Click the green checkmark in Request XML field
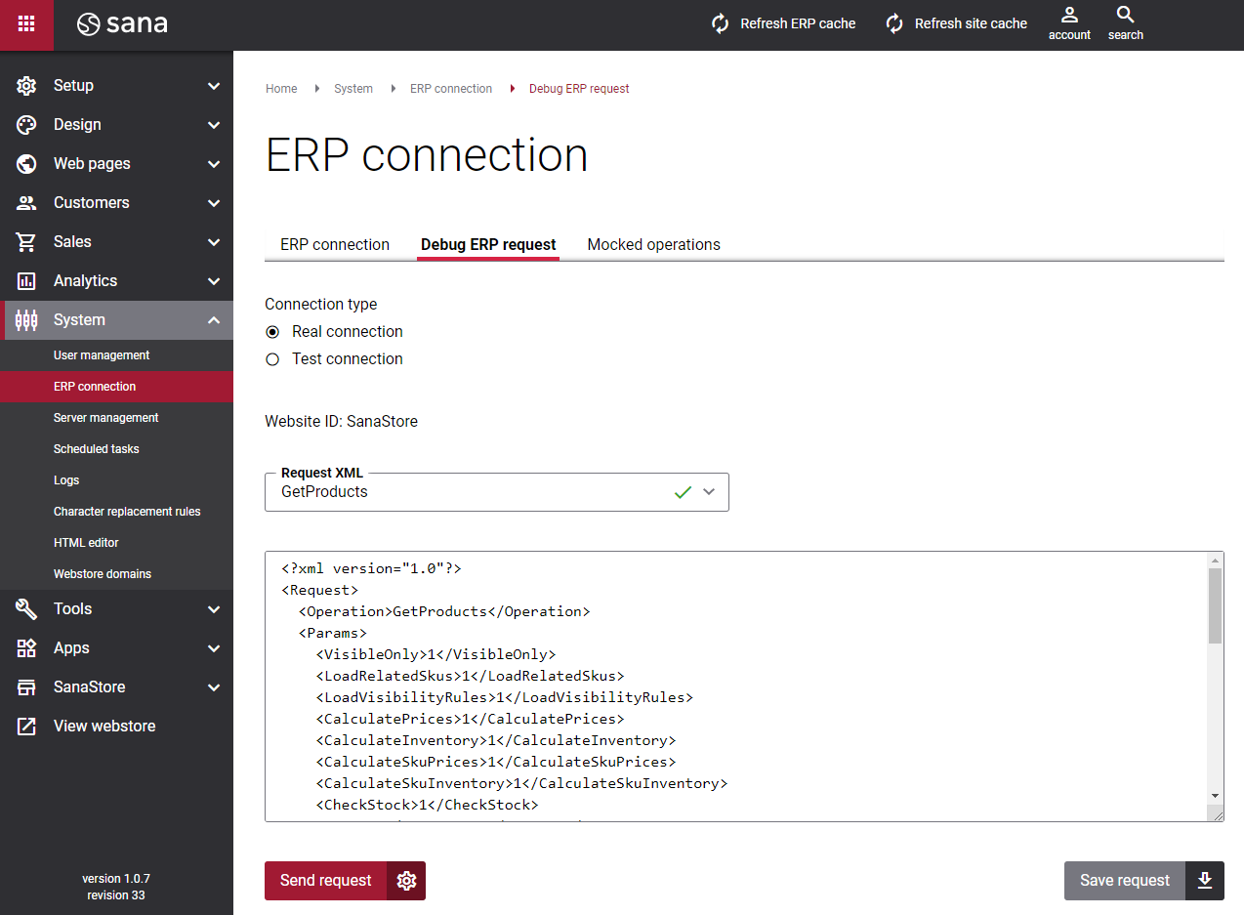The image size is (1244, 915). coord(683,492)
